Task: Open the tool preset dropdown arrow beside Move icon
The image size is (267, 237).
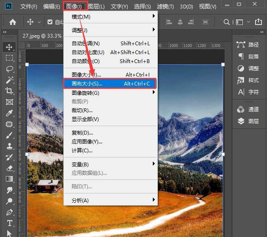Action: point(39,22)
